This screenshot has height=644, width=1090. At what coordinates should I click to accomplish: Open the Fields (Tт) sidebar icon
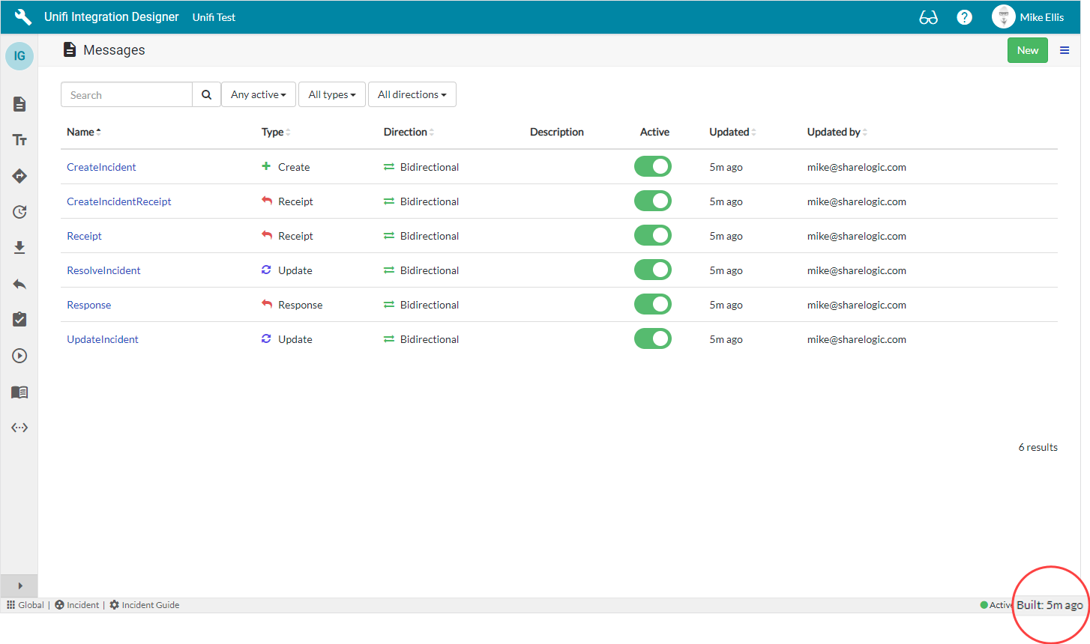19,140
